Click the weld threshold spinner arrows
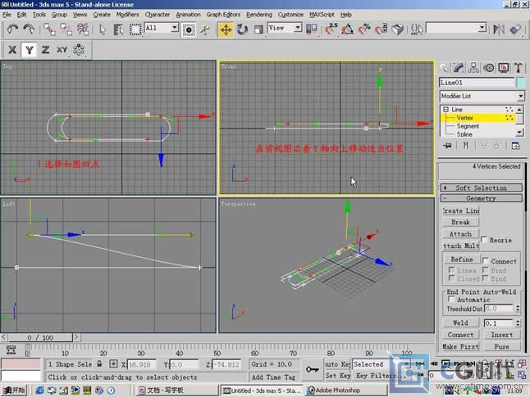This screenshot has height=397, width=530. [518, 323]
